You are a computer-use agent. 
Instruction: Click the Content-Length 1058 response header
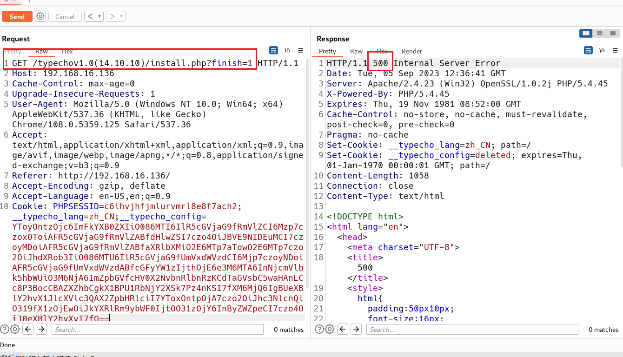coord(378,176)
